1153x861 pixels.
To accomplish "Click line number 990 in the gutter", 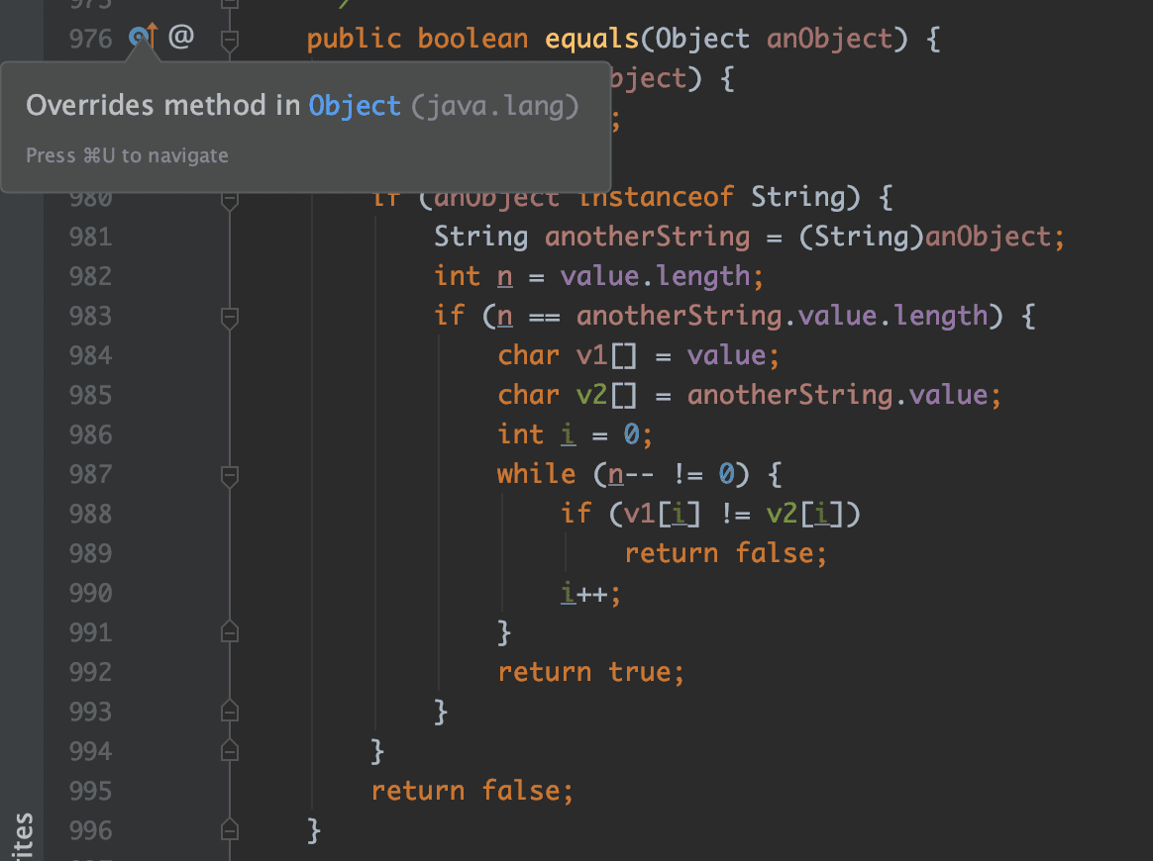I will [90, 593].
